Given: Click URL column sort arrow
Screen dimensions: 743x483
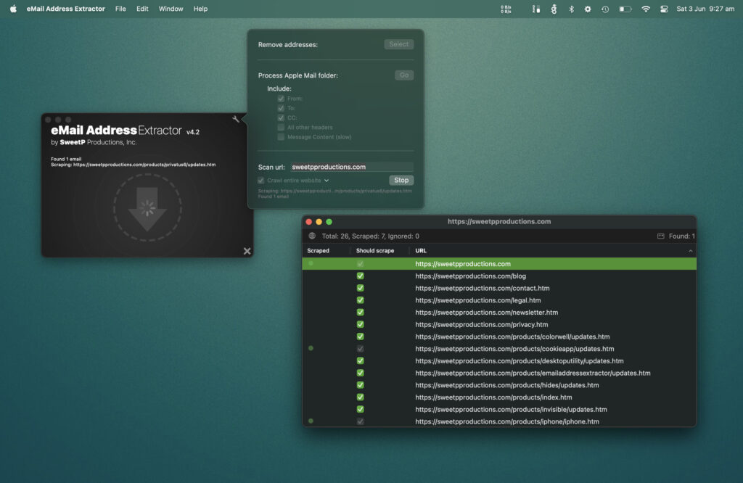Looking at the screenshot, I should point(690,251).
